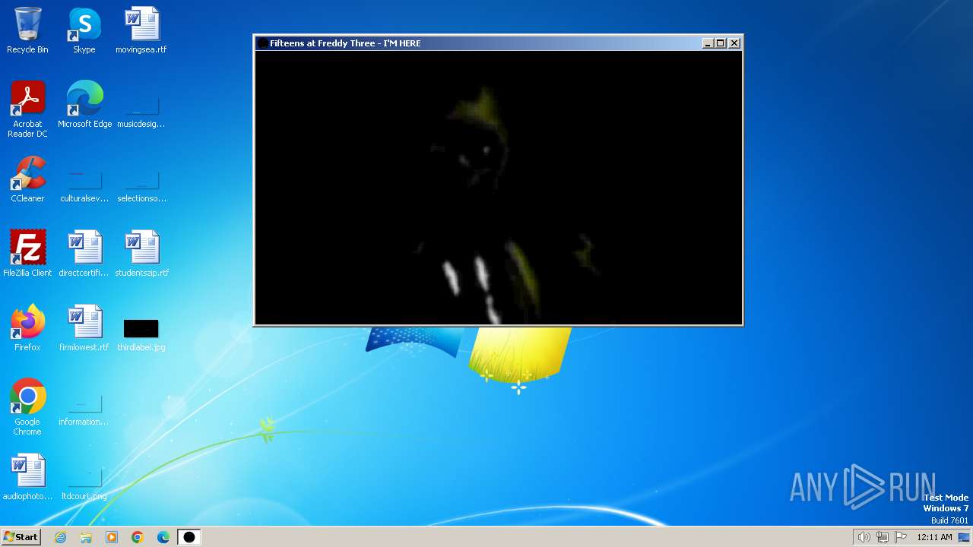Launch Firefox from the desktop
Viewport: 973px width, 547px height.
(27, 328)
